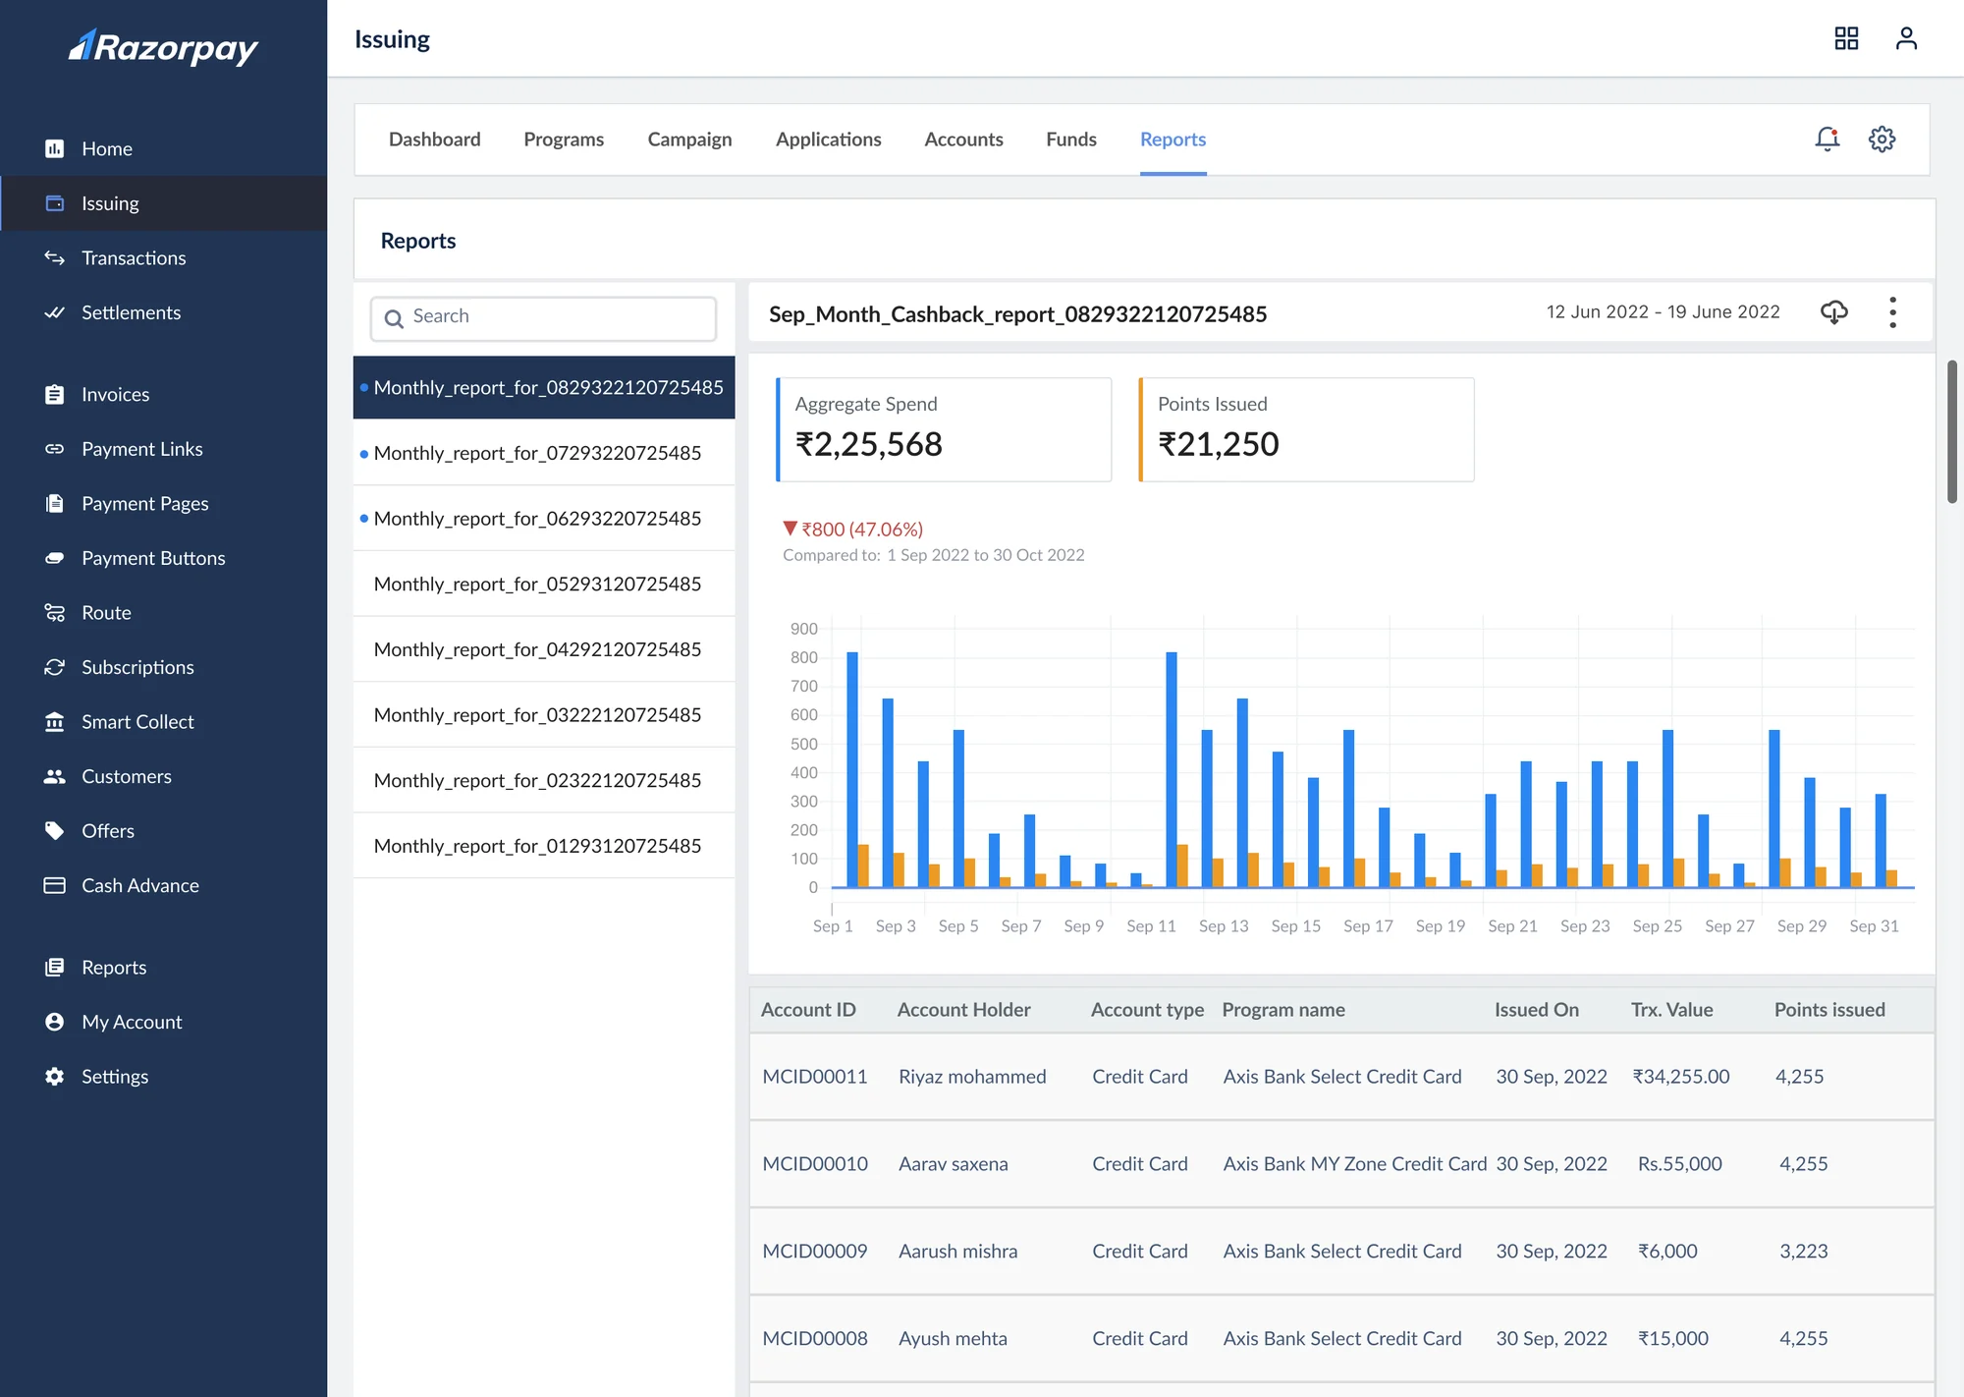Click the date range 12 Jun 2022 - 19 June 2022
This screenshot has width=1964, height=1397.
(1663, 311)
